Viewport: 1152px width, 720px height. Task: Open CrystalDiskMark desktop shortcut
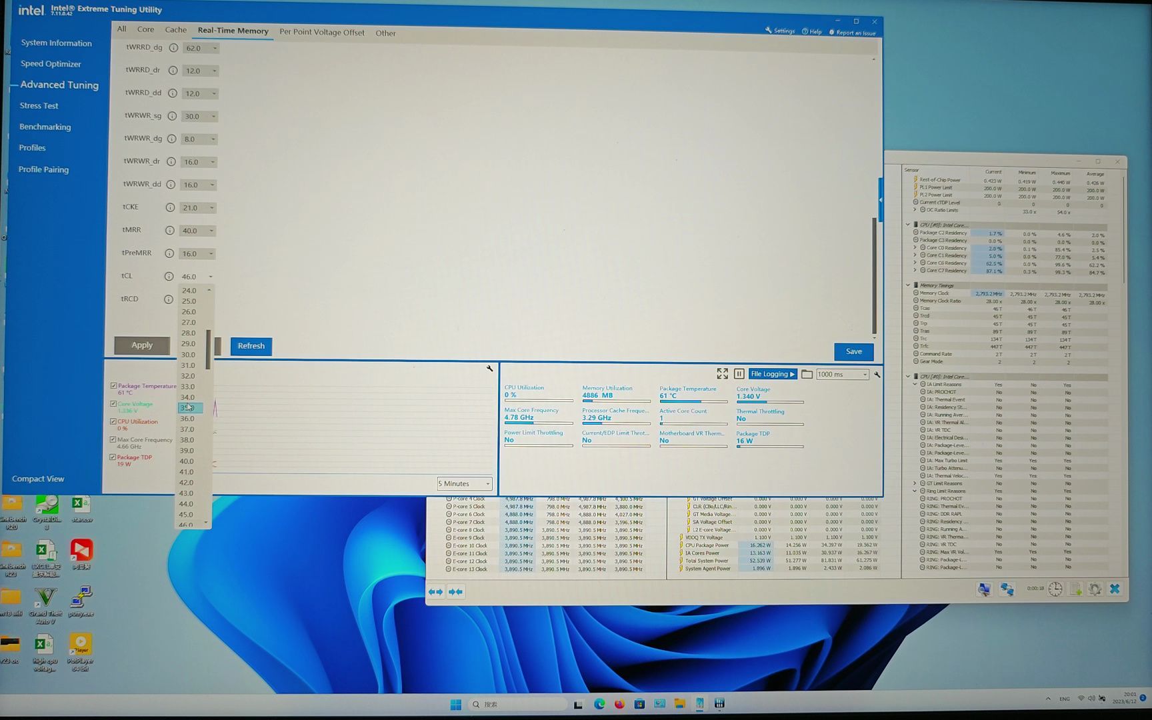[x=46, y=513]
